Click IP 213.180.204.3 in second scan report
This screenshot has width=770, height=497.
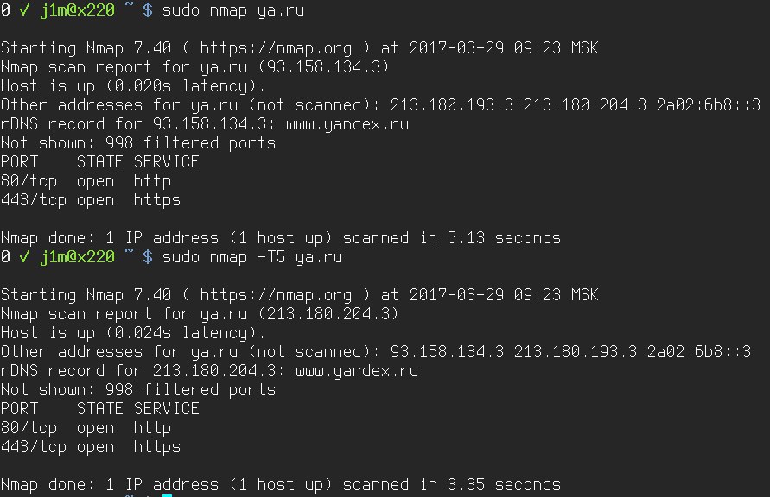(x=328, y=313)
